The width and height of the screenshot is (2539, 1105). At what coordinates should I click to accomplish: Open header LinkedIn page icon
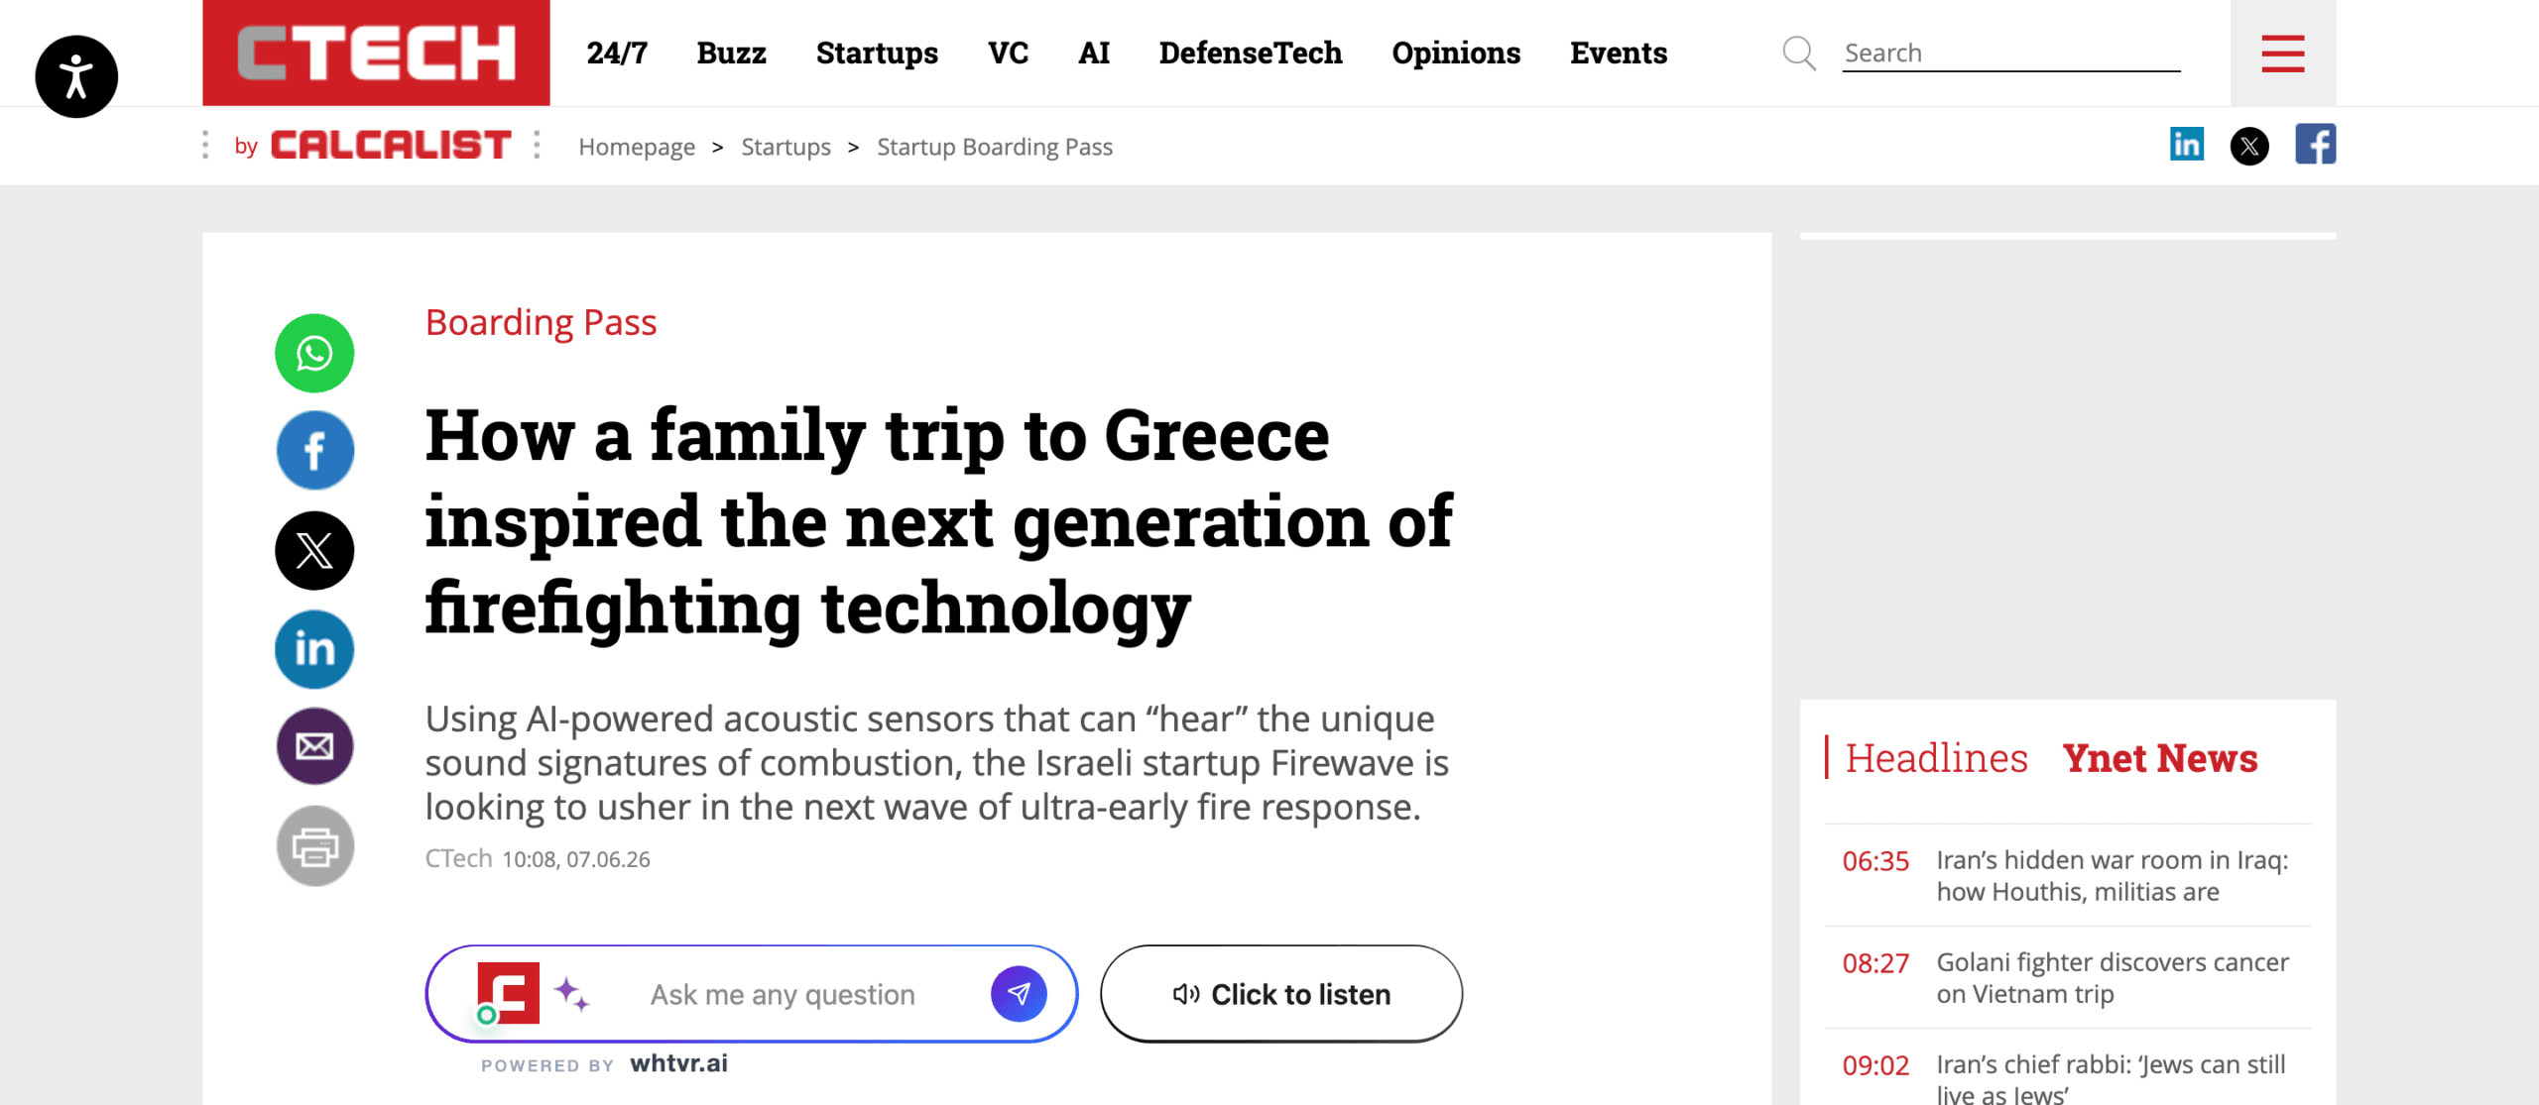click(x=2186, y=145)
